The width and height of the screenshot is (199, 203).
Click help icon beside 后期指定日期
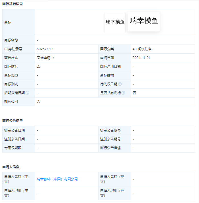point(27,93)
